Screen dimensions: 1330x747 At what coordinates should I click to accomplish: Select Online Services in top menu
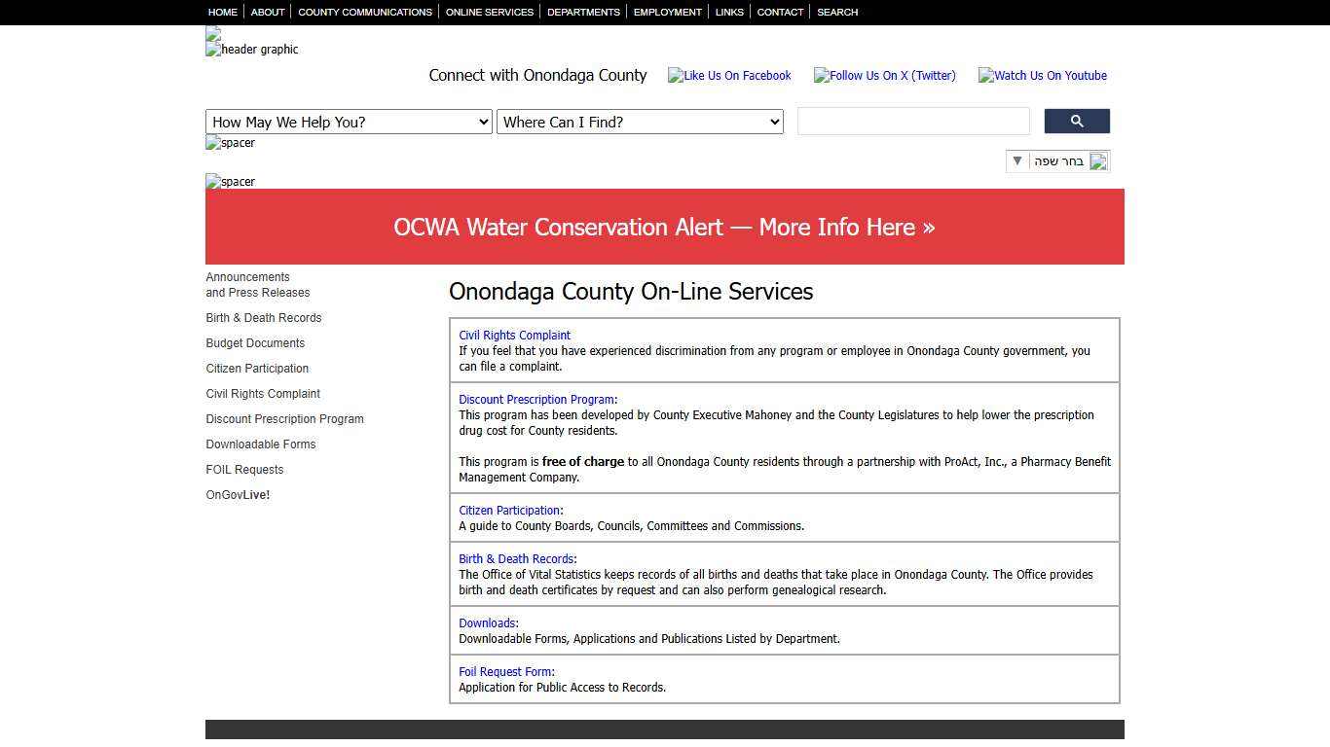[x=489, y=13]
